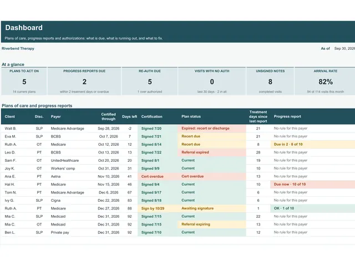
Task: Click the Aetna payer cell
Action: 55,176
